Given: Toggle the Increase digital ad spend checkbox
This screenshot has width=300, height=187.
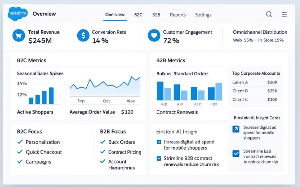Looking at the screenshot, I should click(x=159, y=142).
